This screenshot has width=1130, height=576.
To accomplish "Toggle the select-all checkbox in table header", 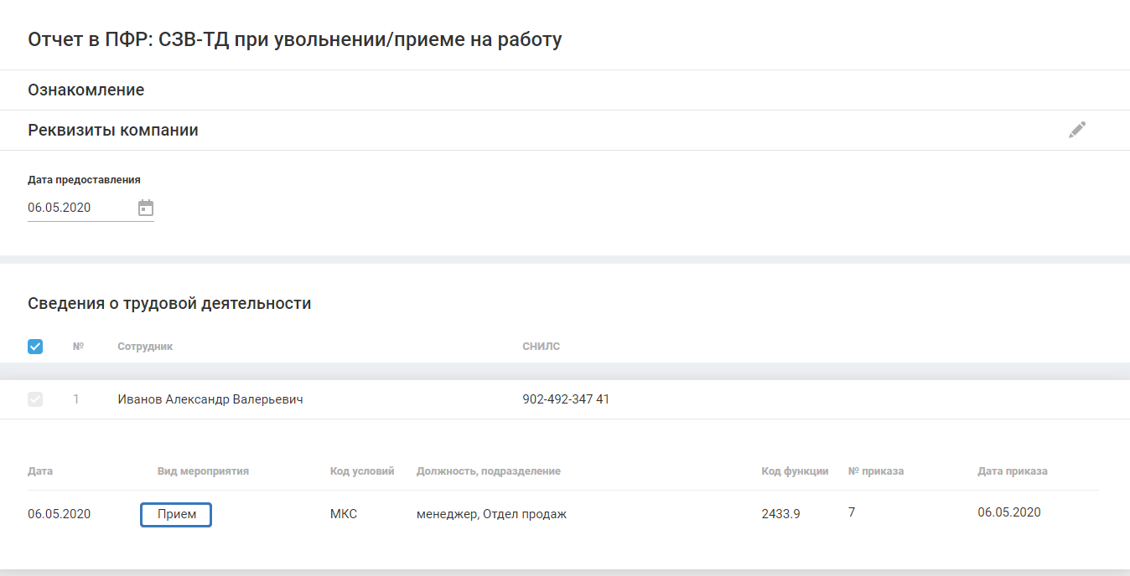I will click(35, 346).
